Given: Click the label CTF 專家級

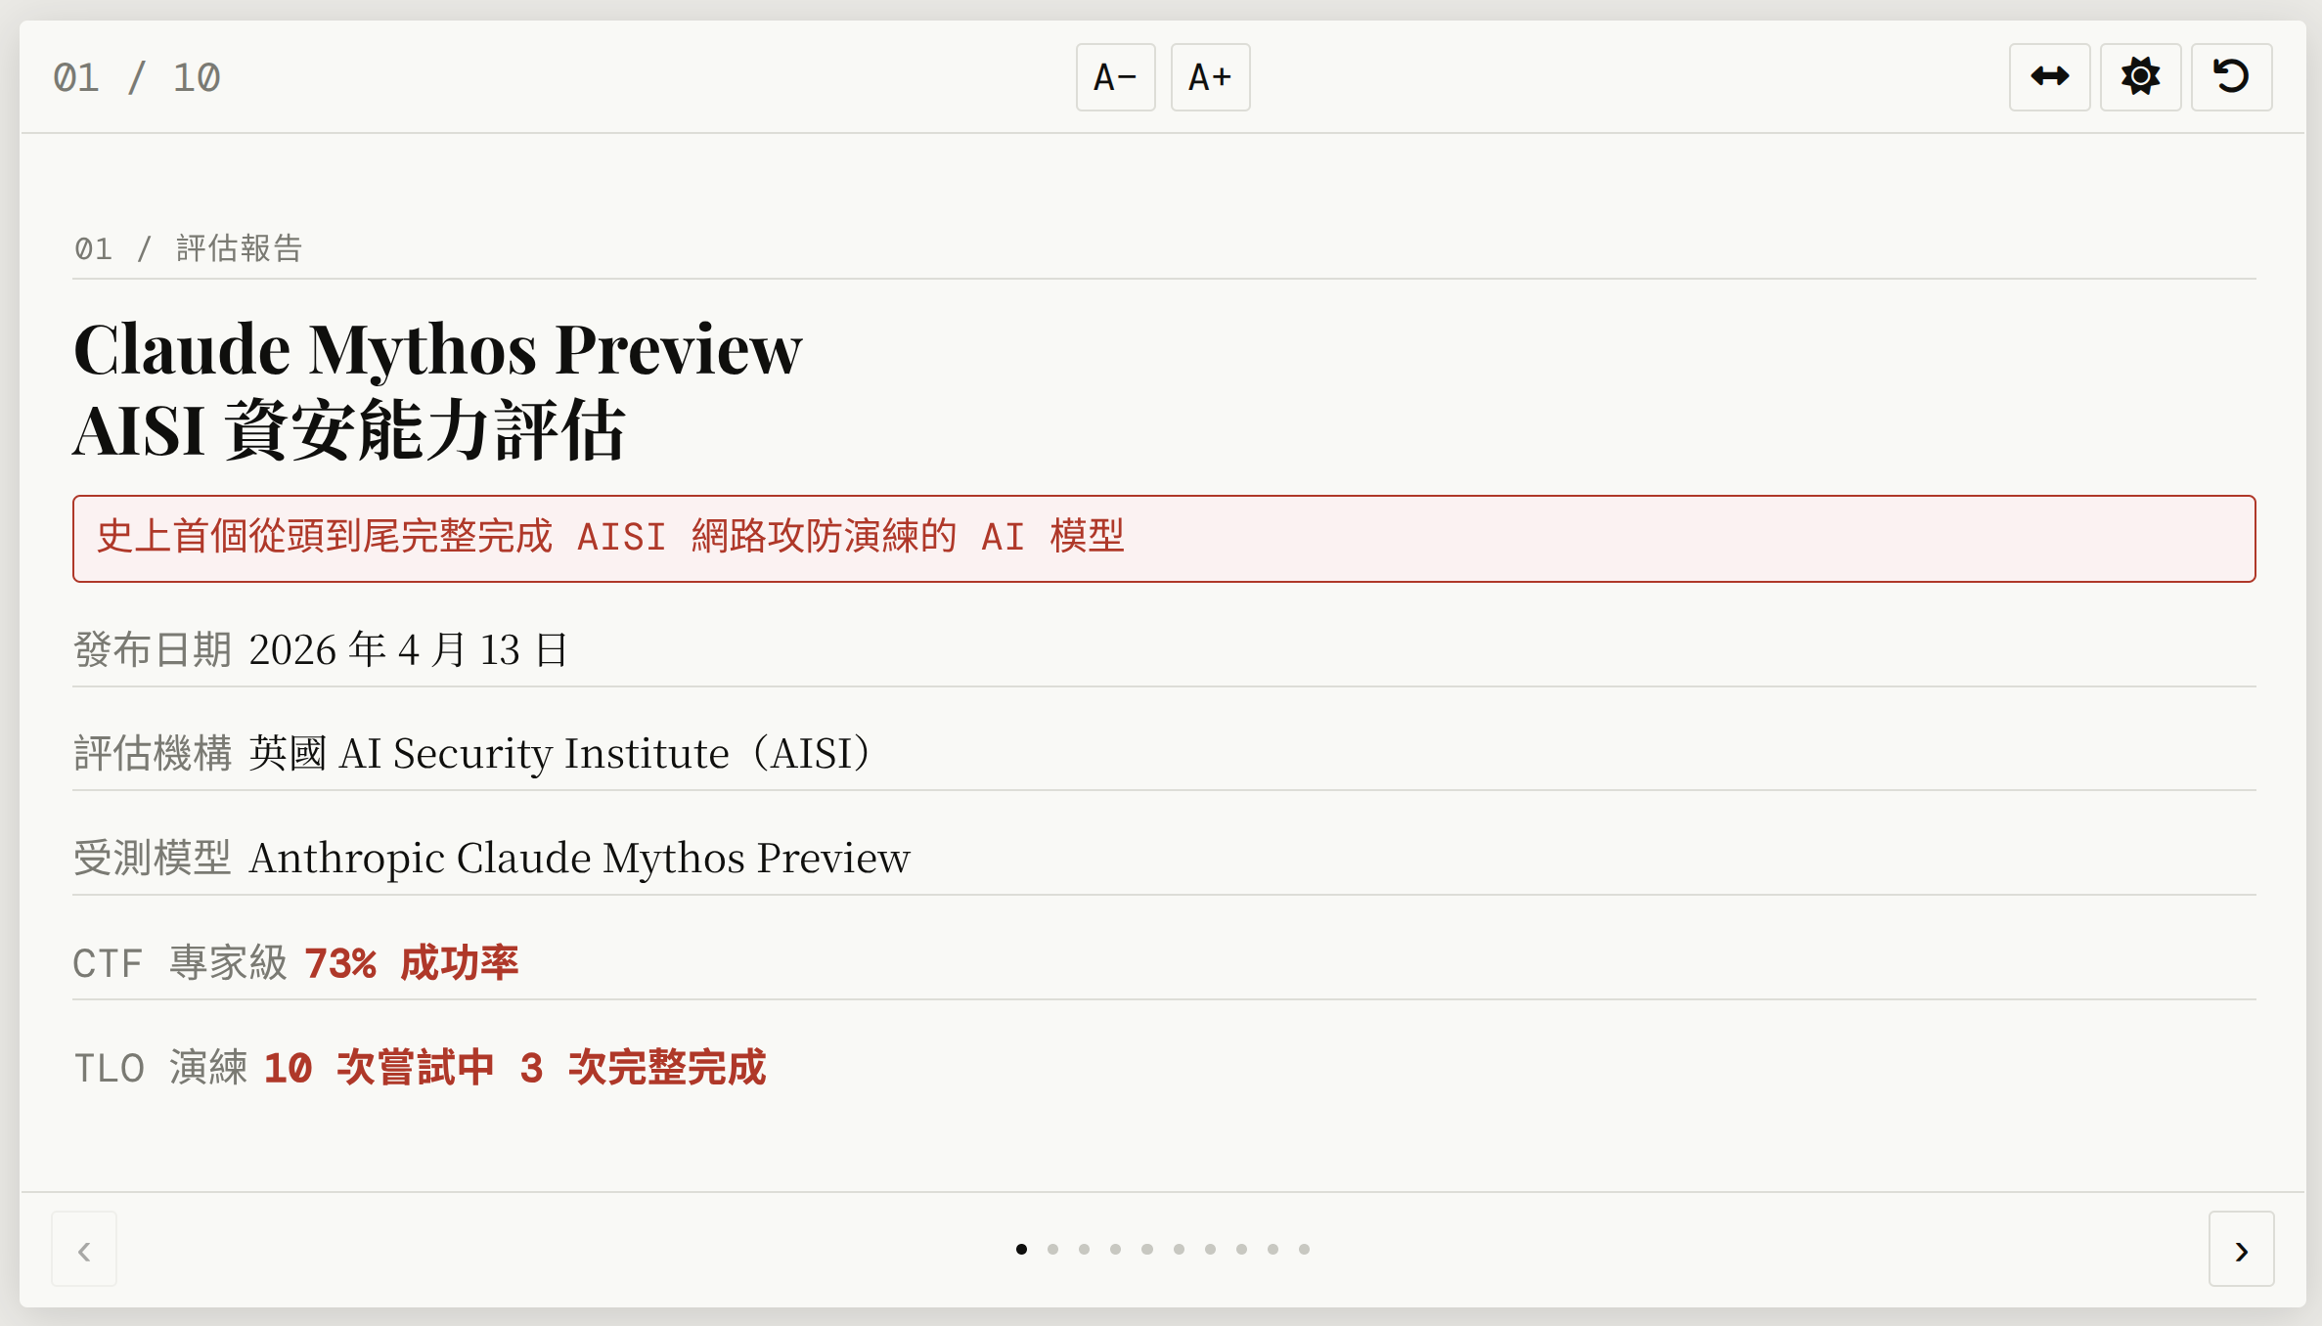Looking at the screenshot, I should click(180, 963).
